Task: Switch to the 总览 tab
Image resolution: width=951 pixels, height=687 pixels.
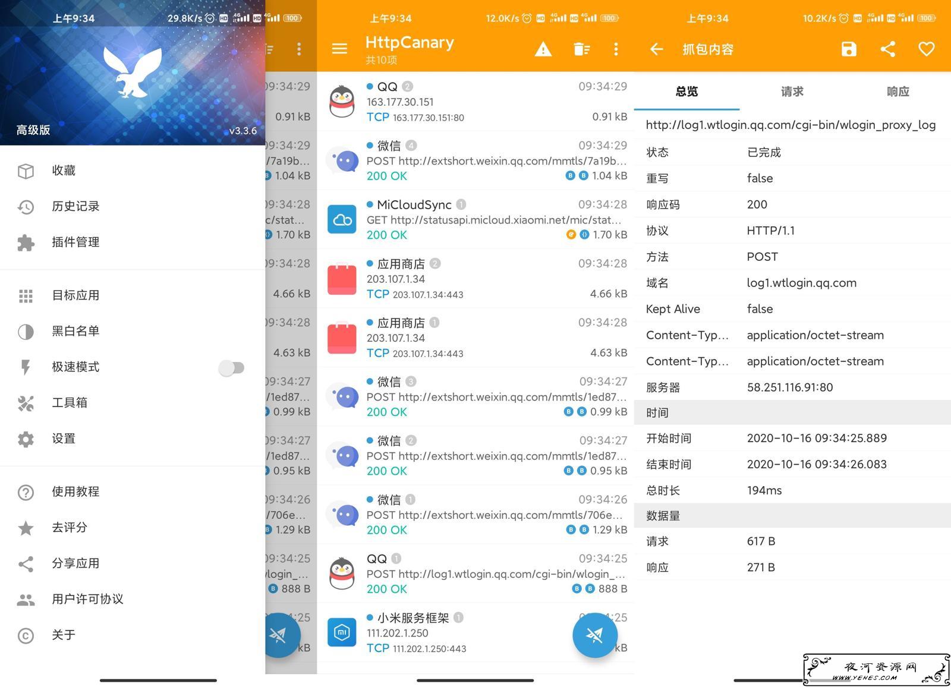Action: 687,92
